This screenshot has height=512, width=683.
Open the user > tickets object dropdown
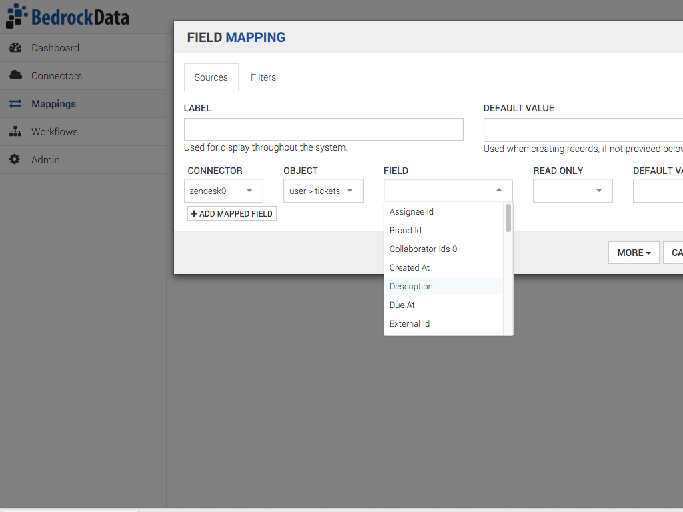click(323, 191)
